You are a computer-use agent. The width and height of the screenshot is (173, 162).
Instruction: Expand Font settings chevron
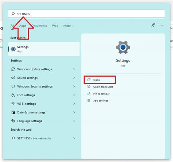(x=74, y=95)
